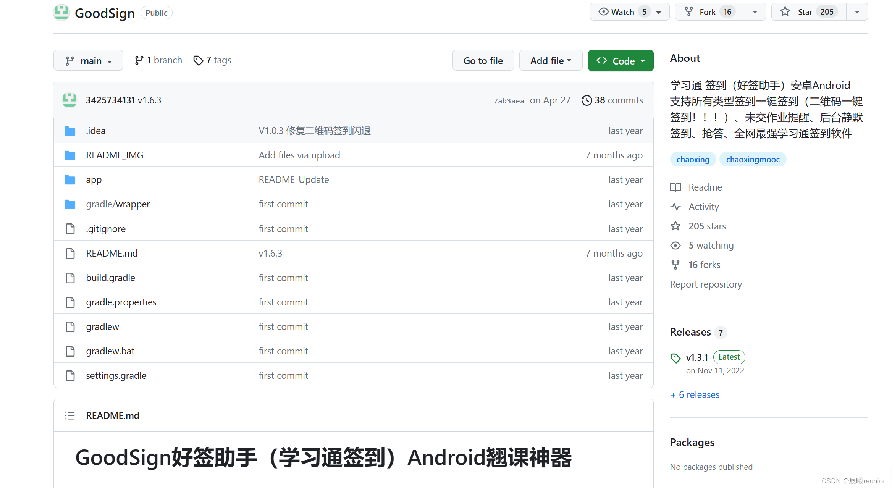Click the settings.gradle file icon

(x=70, y=375)
